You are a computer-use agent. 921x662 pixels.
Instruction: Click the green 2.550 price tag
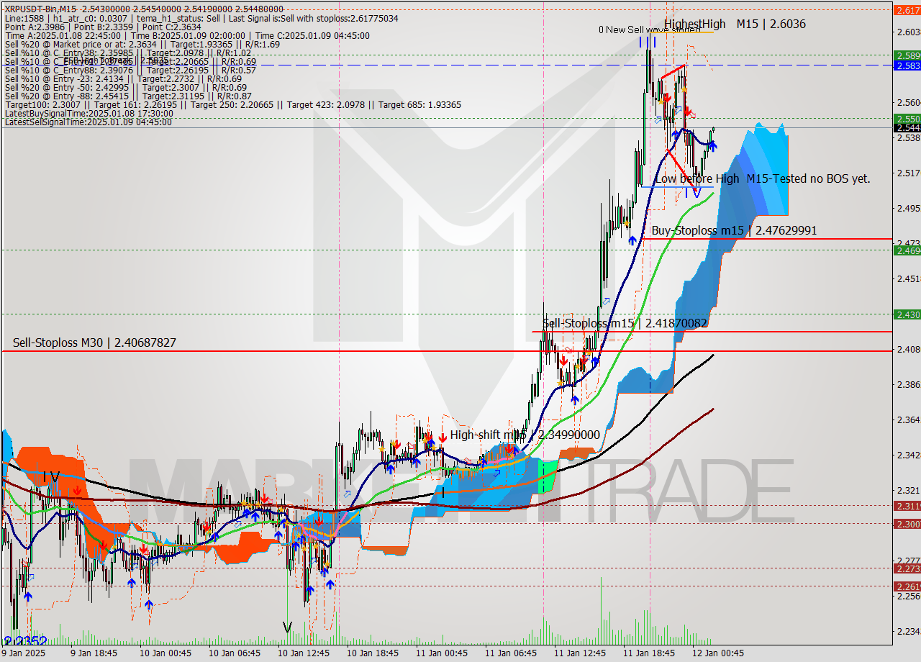click(x=907, y=119)
